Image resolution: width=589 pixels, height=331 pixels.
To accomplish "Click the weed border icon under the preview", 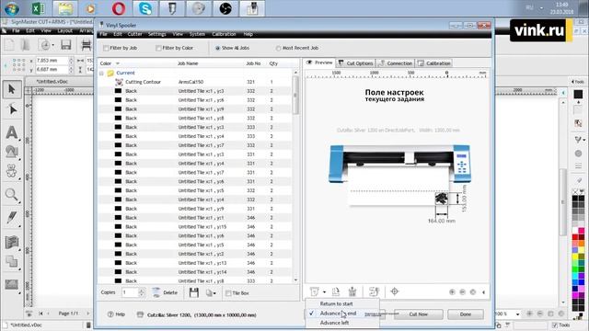I will (x=352, y=291).
